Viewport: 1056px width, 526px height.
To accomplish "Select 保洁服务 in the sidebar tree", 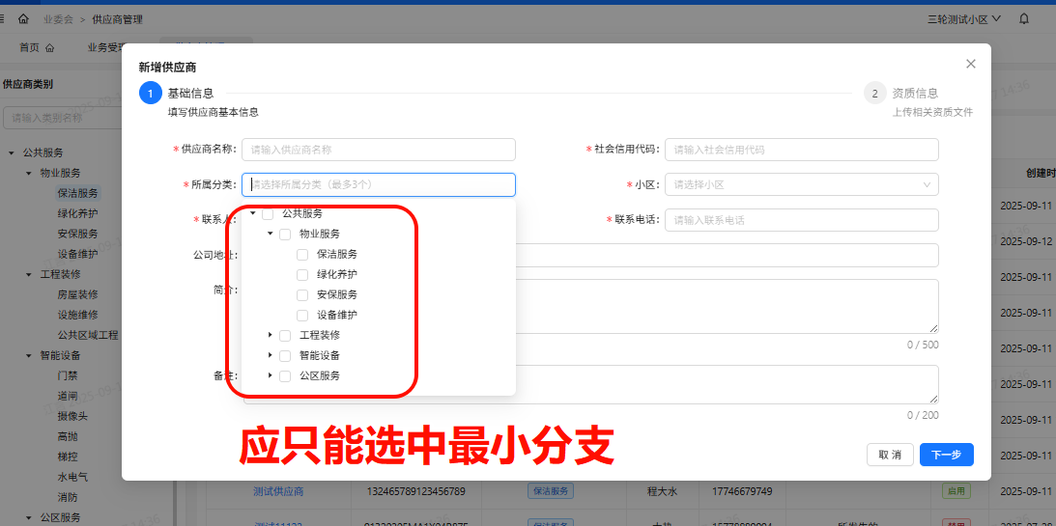I will click(78, 193).
